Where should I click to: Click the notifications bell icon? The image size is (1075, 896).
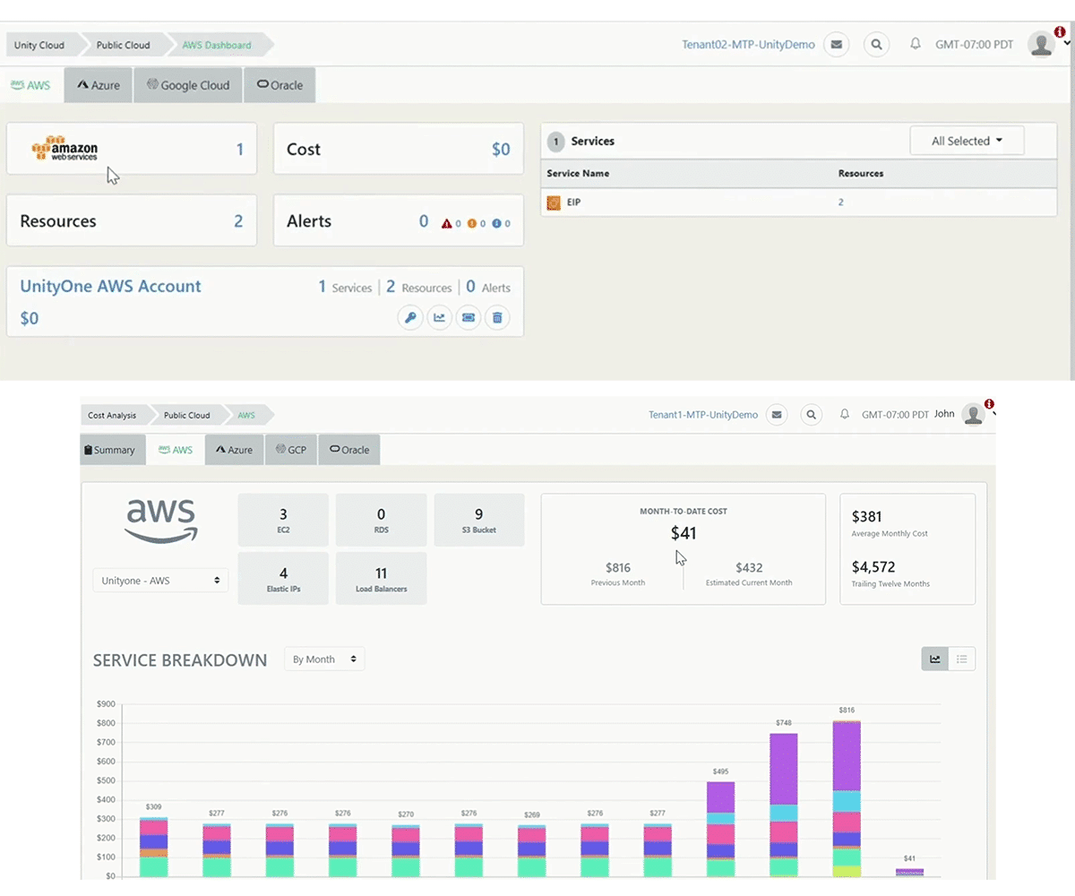click(915, 44)
